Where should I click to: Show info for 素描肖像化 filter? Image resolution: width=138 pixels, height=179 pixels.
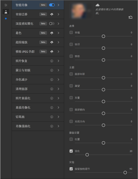[x=52, y=108]
